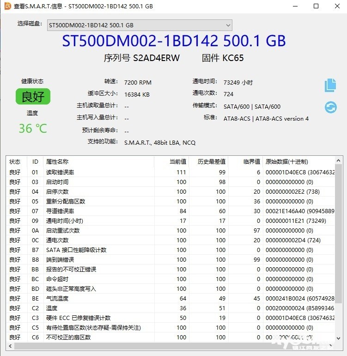Click worst value 60 of 寻道错误率

point(222,211)
